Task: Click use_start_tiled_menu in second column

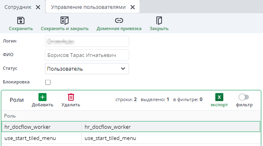Action: 171,138
